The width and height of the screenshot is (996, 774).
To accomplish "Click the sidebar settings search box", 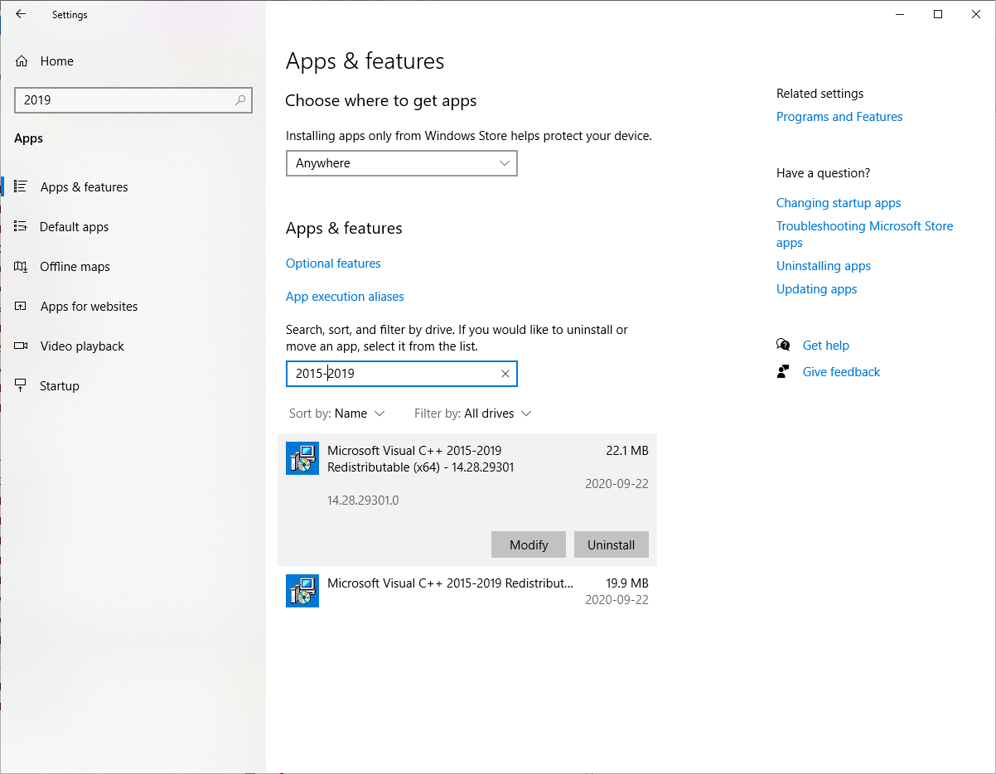I will coord(133,100).
